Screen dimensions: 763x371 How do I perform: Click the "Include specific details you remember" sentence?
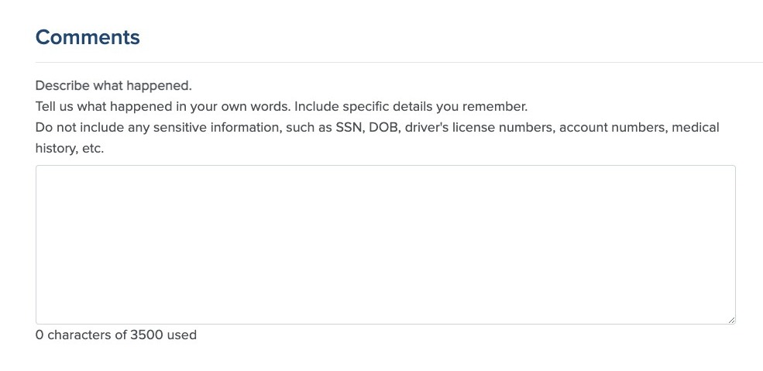411,106
